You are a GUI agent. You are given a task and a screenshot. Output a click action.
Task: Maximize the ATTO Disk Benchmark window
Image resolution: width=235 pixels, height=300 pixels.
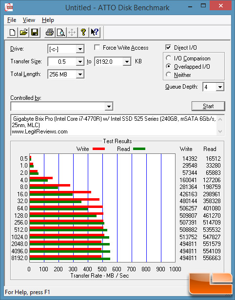click(x=203, y=6)
